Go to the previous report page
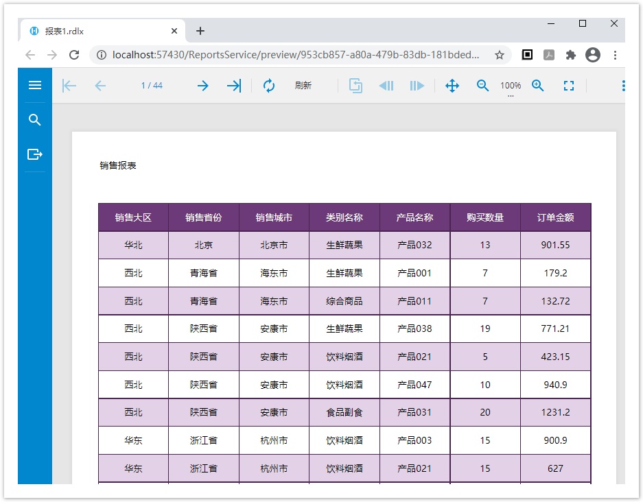The height and width of the screenshot is (502, 643). point(100,86)
